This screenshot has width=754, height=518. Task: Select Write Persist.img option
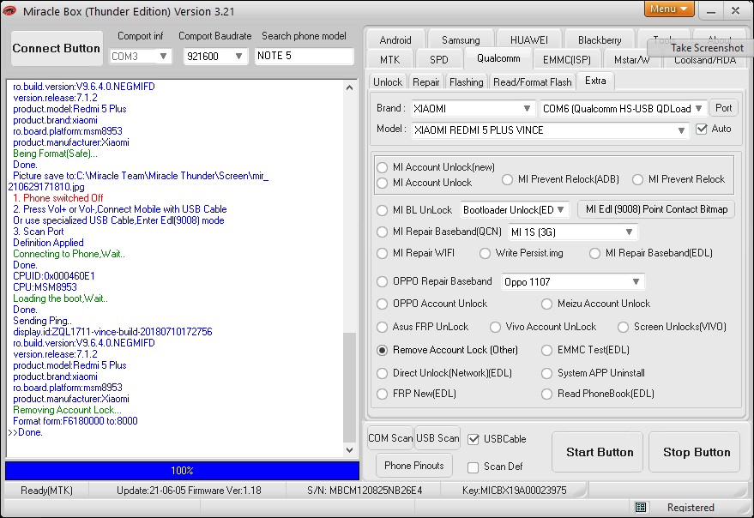click(x=485, y=254)
